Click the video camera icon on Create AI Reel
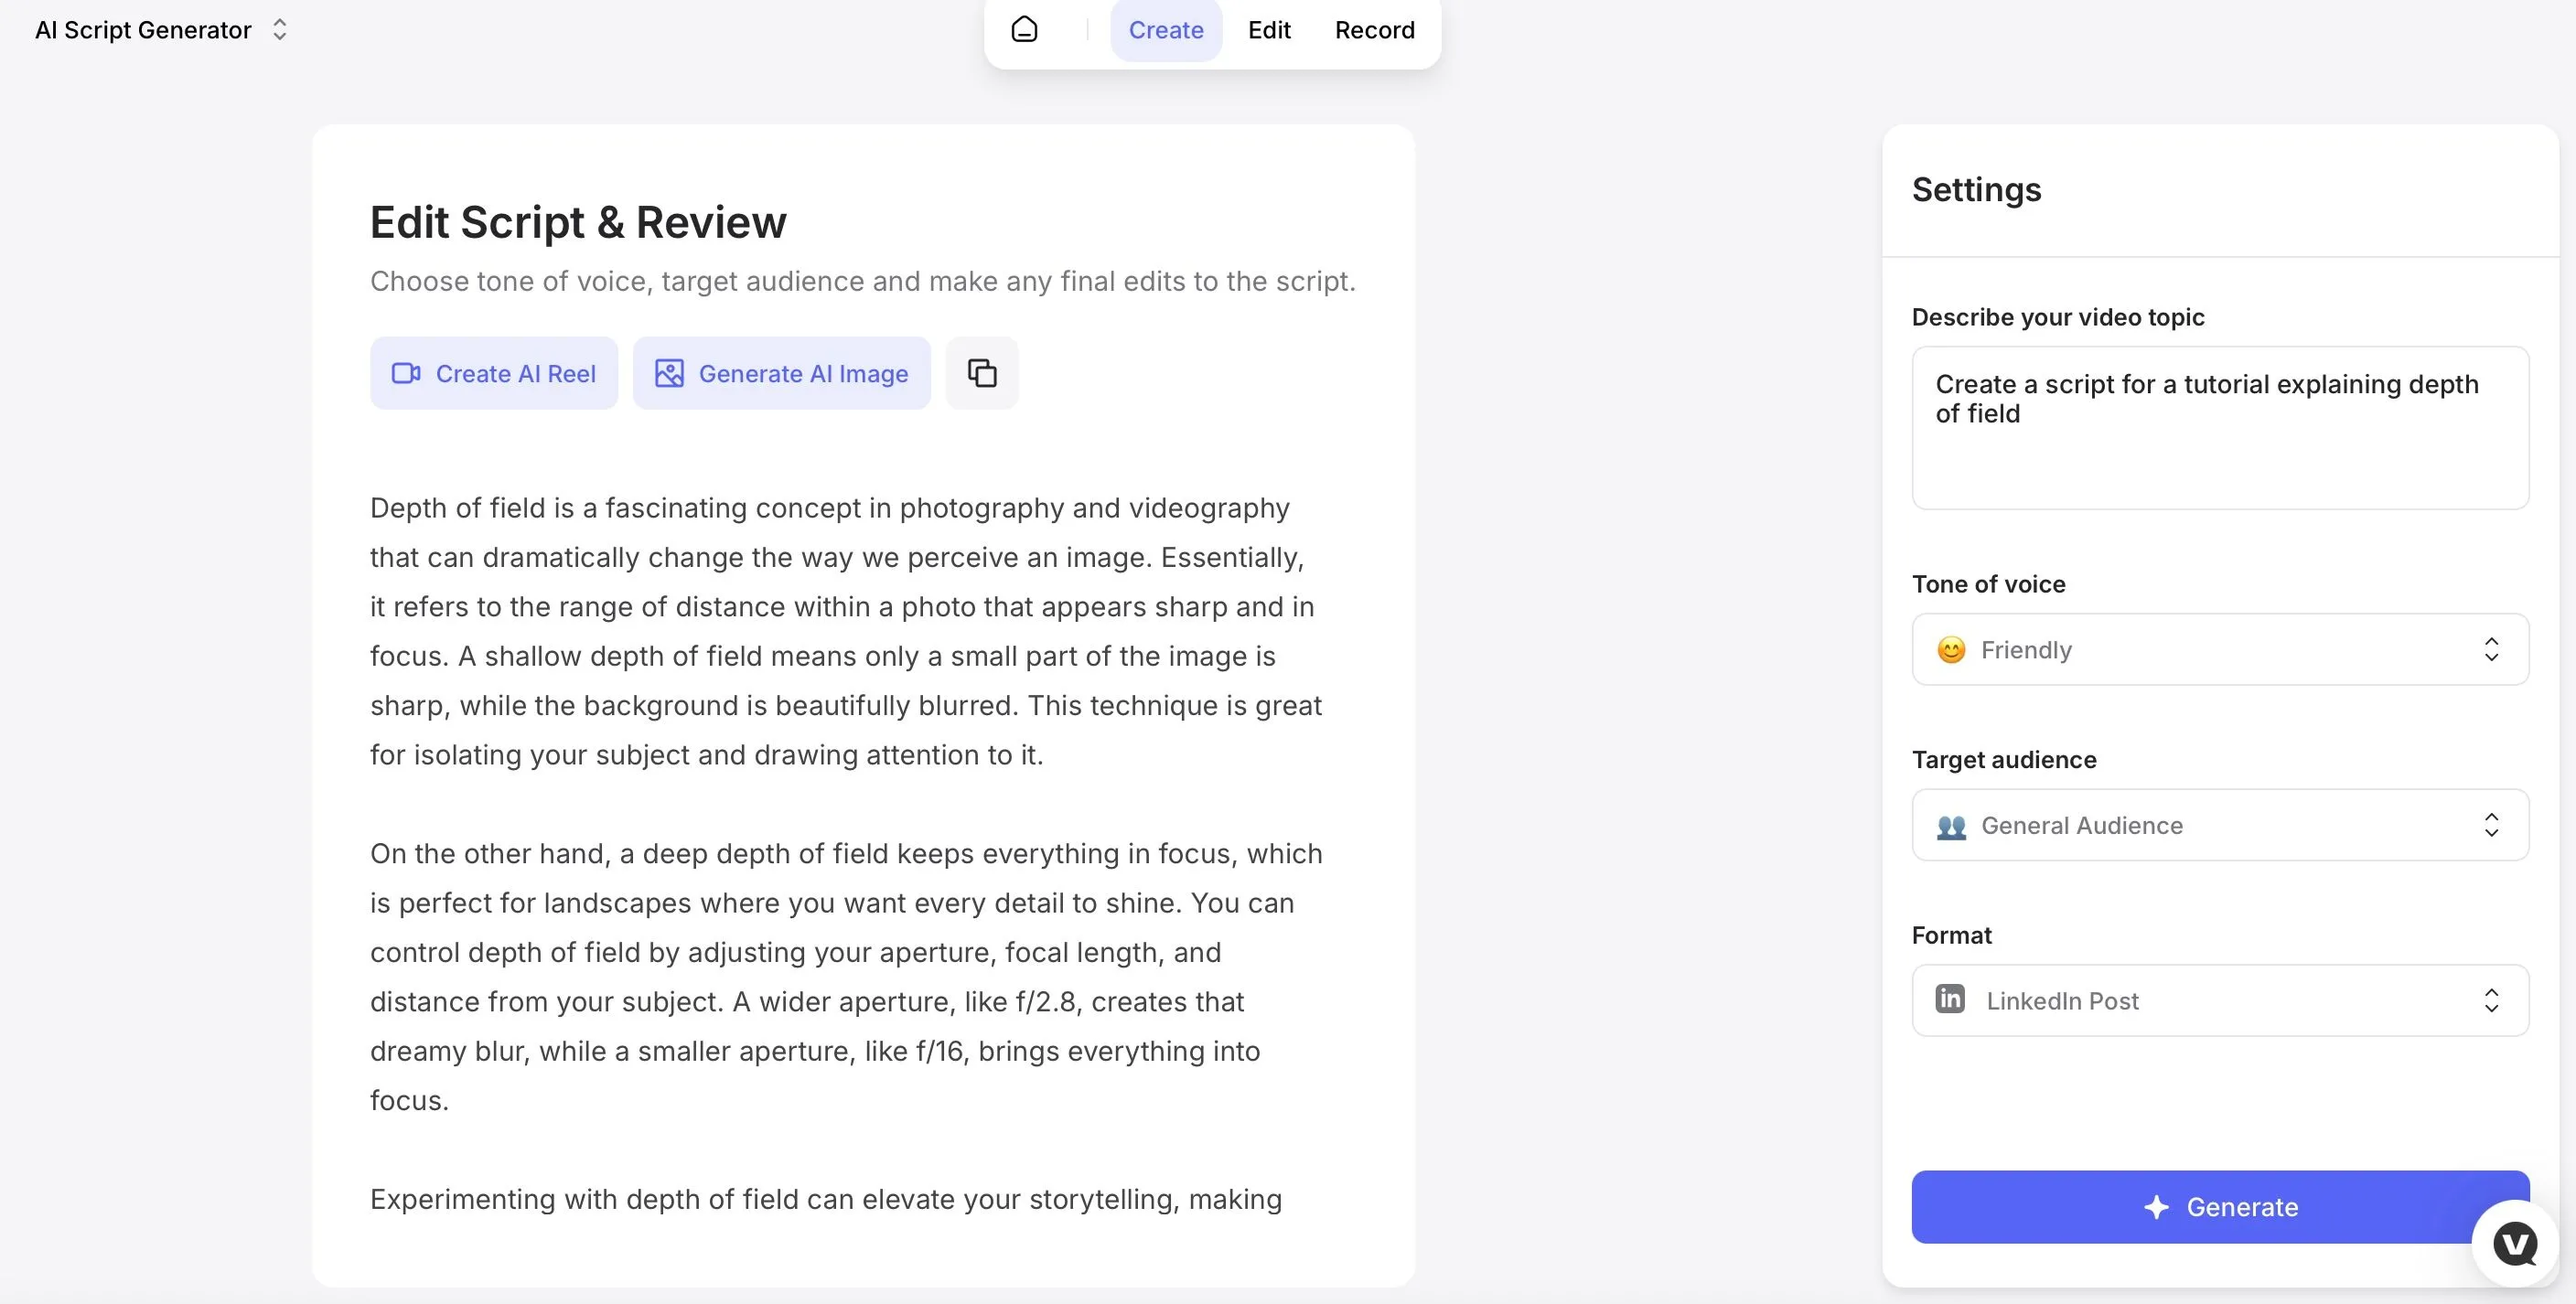 click(x=405, y=373)
